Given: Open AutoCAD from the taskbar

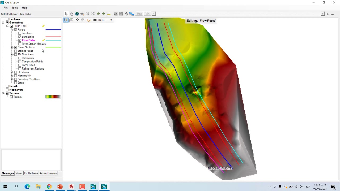Looking at the screenshot, I should [71, 187].
